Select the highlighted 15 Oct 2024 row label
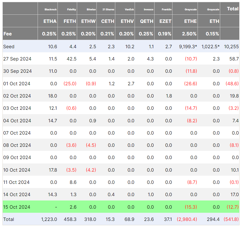The height and width of the screenshot is (228, 242). [x=17, y=207]
